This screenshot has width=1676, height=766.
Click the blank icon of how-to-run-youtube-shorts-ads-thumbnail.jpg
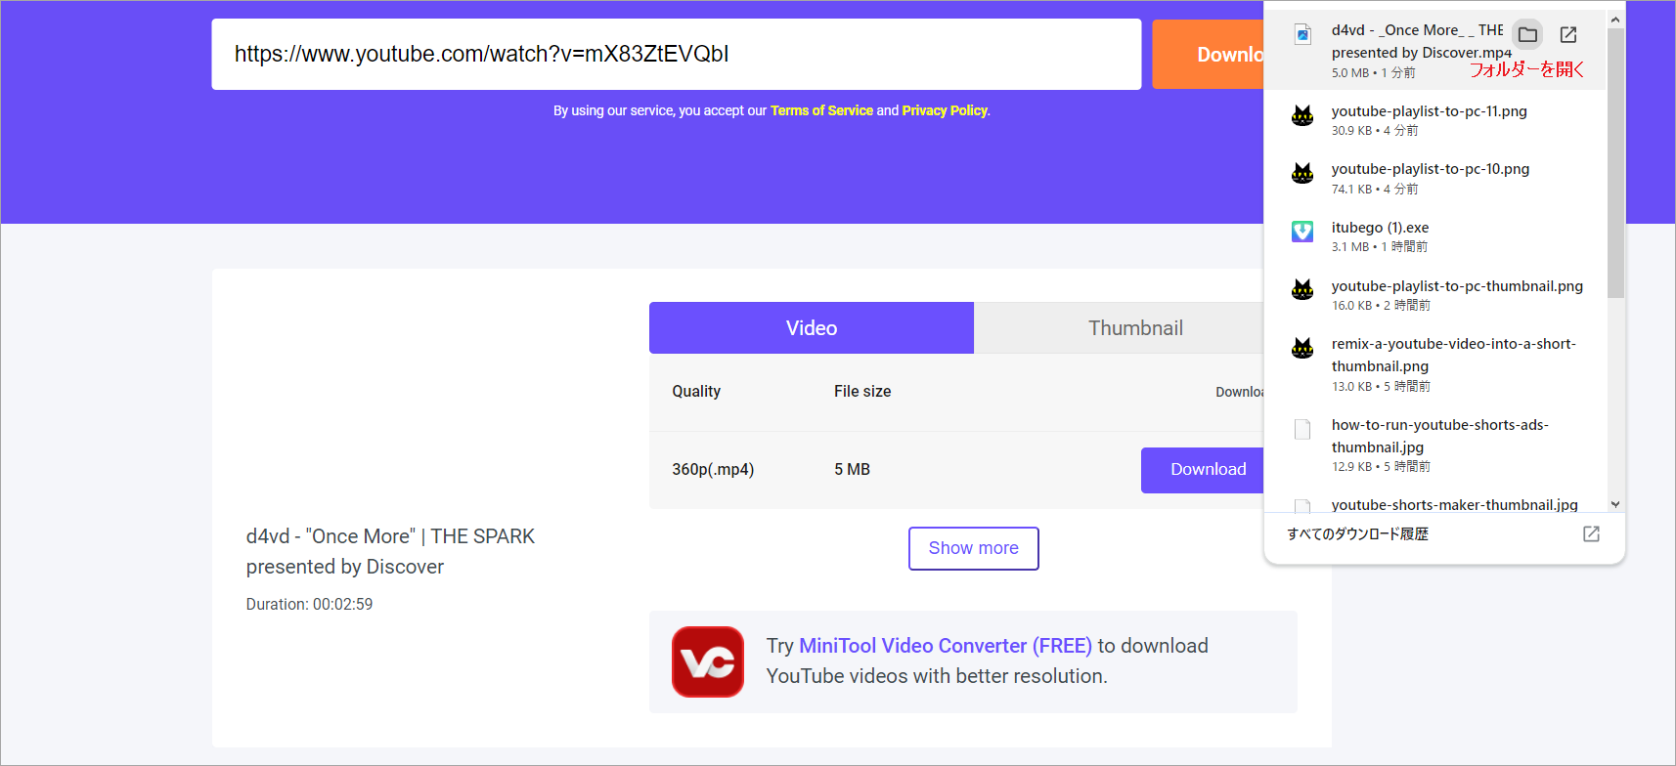pyautogui.click(x=1302, y=429)
